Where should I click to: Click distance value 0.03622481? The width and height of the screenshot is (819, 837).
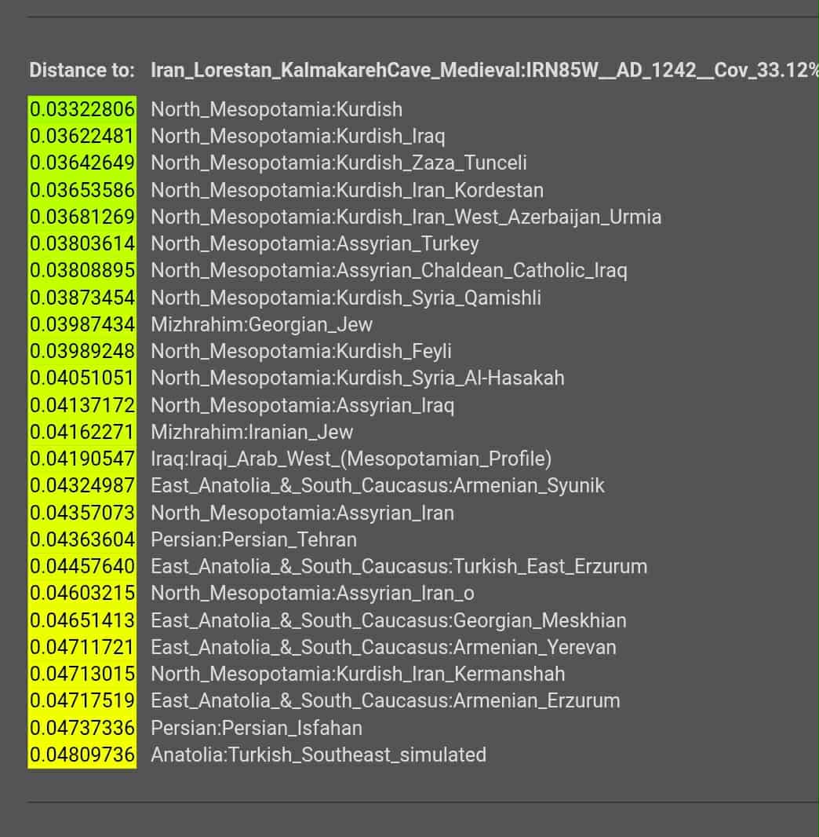82,136
